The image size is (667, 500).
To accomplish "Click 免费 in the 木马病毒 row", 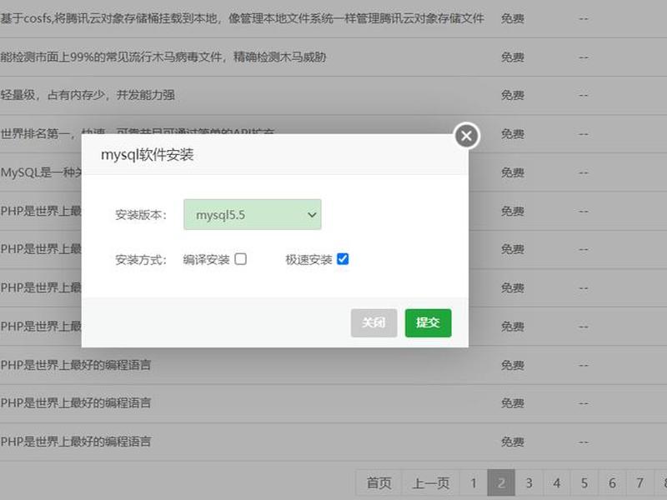I will (x=512, y=57).
